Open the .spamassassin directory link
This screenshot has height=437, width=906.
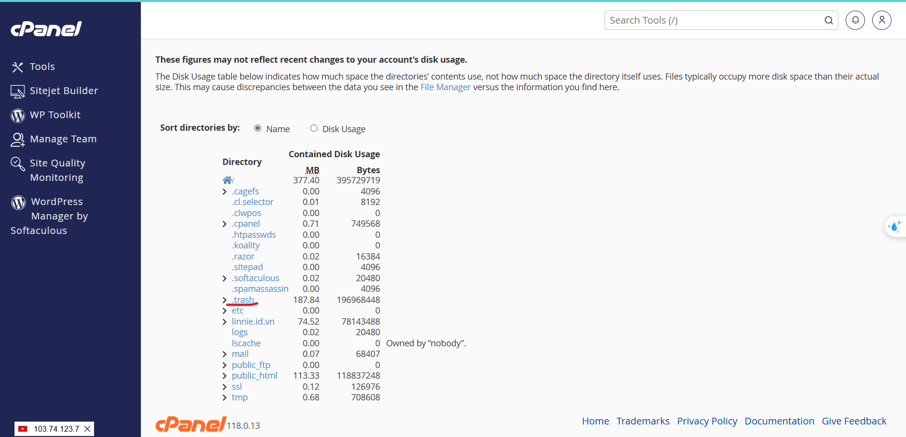(x=260, y=289)
